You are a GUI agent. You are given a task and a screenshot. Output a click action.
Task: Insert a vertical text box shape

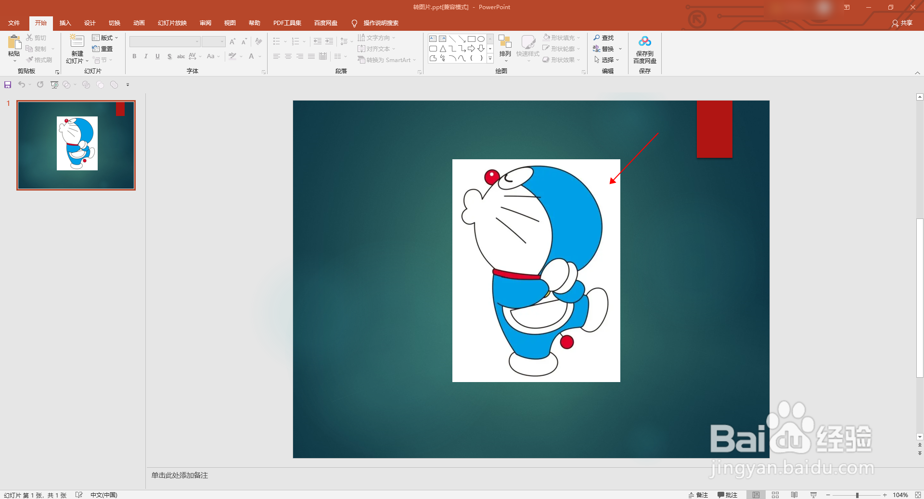click(x=443, y=39)
